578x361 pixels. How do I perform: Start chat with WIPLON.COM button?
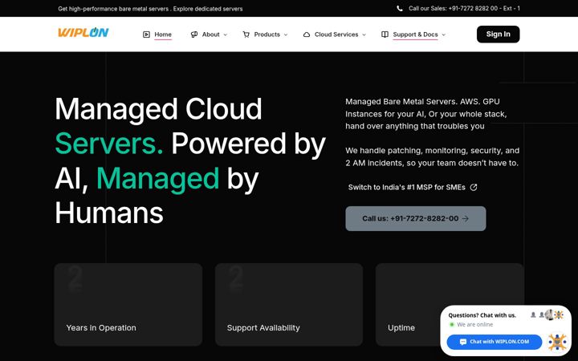[x=495, y=342]
